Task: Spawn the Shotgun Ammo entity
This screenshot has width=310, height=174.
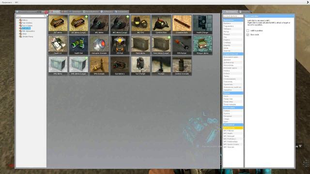Action: tap(202, 45)
